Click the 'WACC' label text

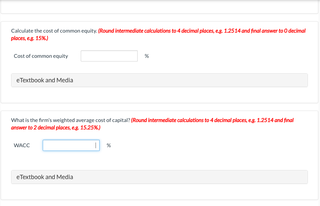(22, 146)
